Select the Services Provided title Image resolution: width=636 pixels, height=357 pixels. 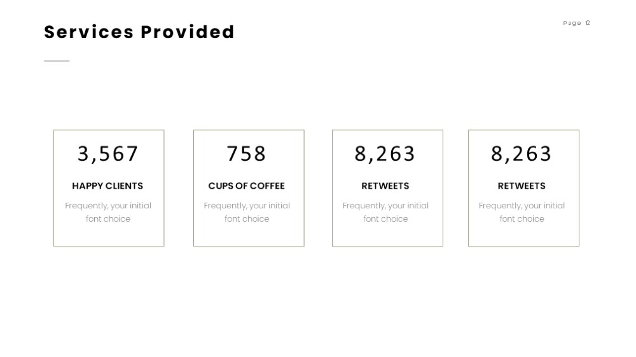point(139,32)
